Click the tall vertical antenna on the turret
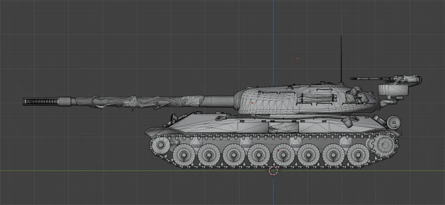Screen dimensions: 445x205 tap(341, 58)
